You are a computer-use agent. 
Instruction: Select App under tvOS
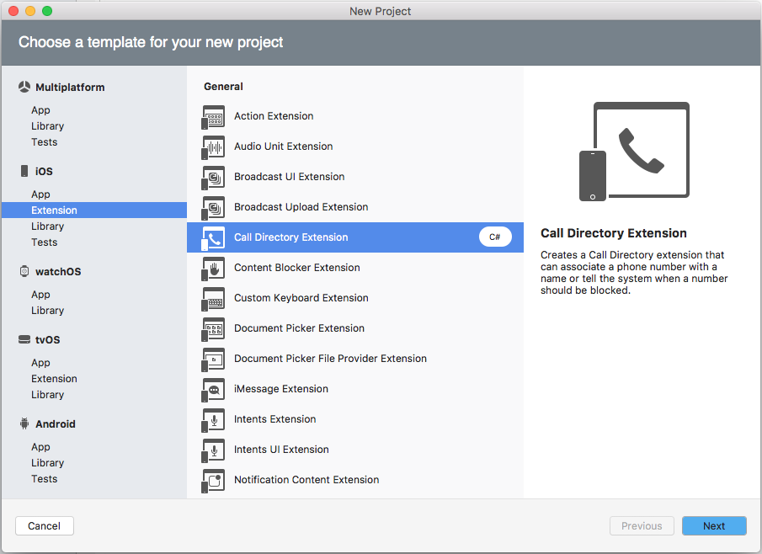click(40, 362)
